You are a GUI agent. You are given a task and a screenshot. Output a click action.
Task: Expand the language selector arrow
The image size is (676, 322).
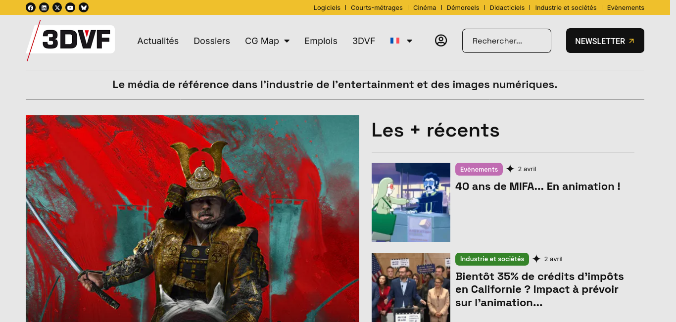tap(409, 41)
